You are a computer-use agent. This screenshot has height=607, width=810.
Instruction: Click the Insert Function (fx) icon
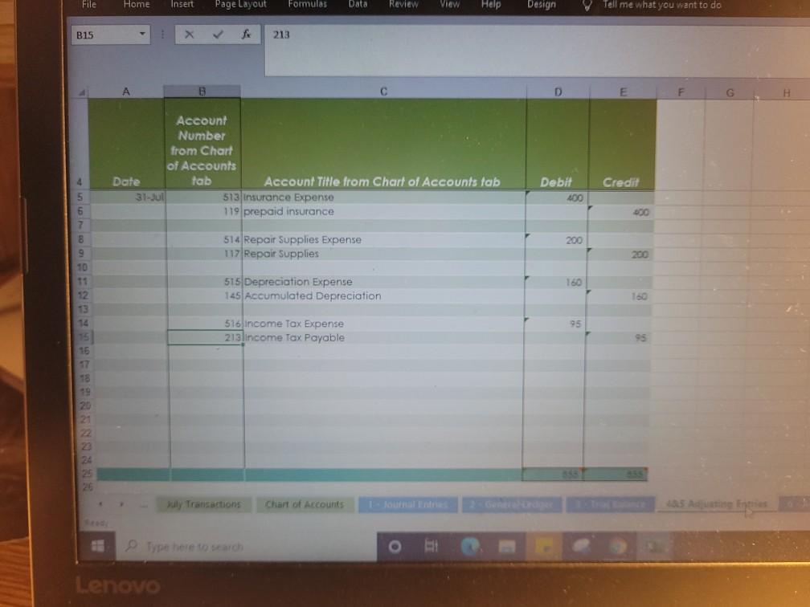(x=245, y=35)
